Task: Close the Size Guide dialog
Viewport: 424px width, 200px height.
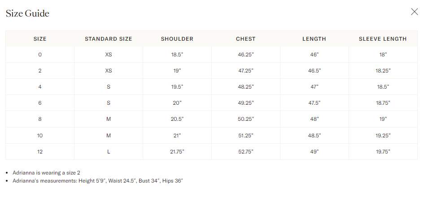Action: [414, 12]
